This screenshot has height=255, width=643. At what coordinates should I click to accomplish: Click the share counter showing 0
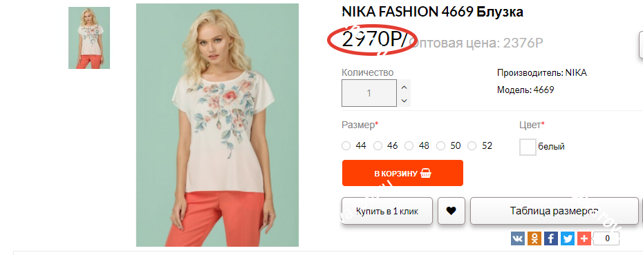click(x=606, y=238)
